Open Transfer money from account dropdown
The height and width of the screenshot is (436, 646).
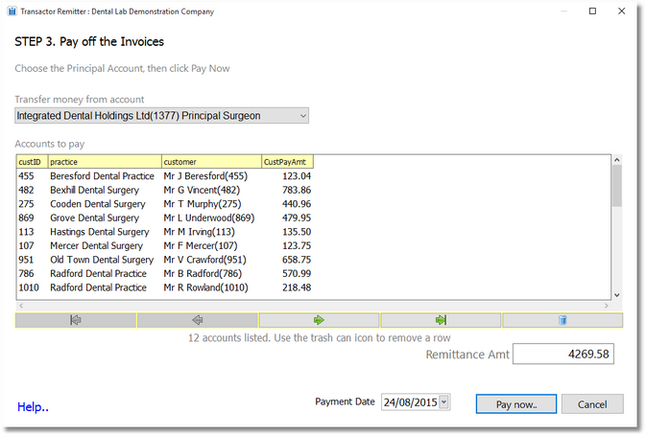[x=161, y=116]
